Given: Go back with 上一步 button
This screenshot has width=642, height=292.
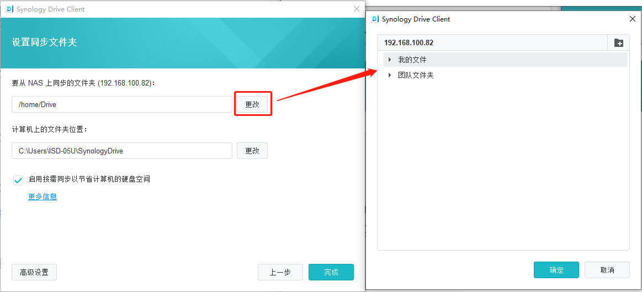Looking at the screenshot, I should point(280,272).
